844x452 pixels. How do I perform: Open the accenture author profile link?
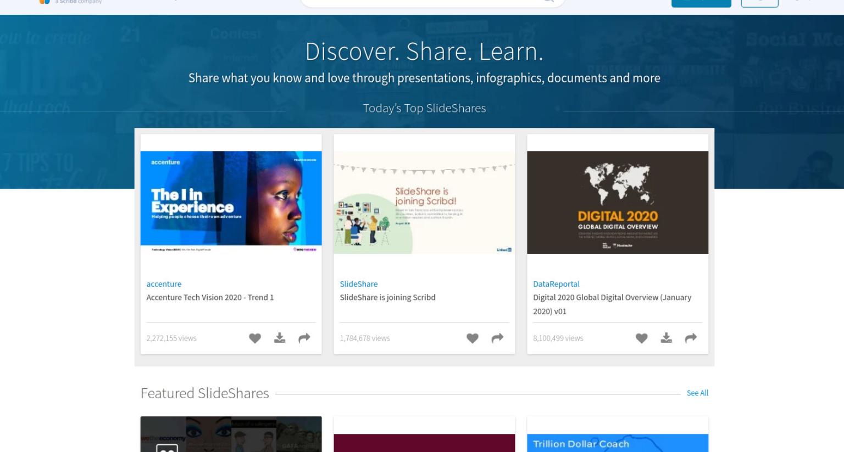(164, 284)
